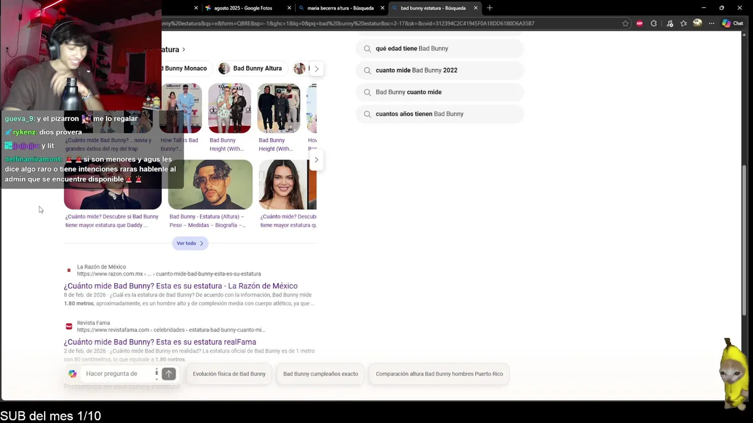Click magnifier icon beside 'Bad Bunny cuanto mide'
Image resolution: width=753 pixels, height=423 pixels.
coord(367,92)
